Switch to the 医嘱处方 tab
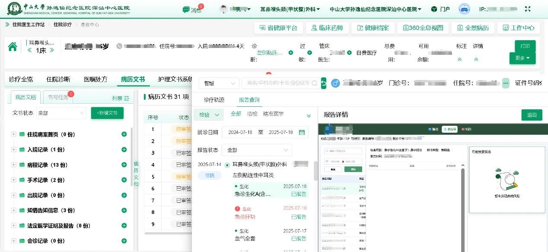This screenshot has width=548, height=252. coord(96,79)
